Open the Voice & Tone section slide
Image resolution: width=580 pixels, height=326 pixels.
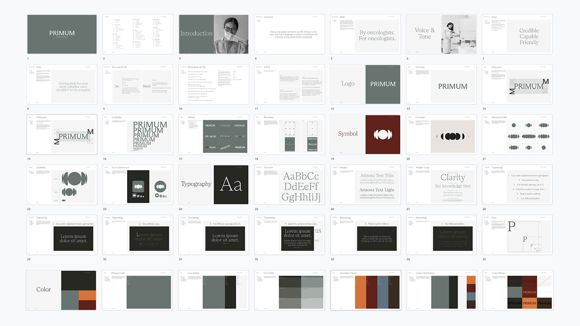441,34
